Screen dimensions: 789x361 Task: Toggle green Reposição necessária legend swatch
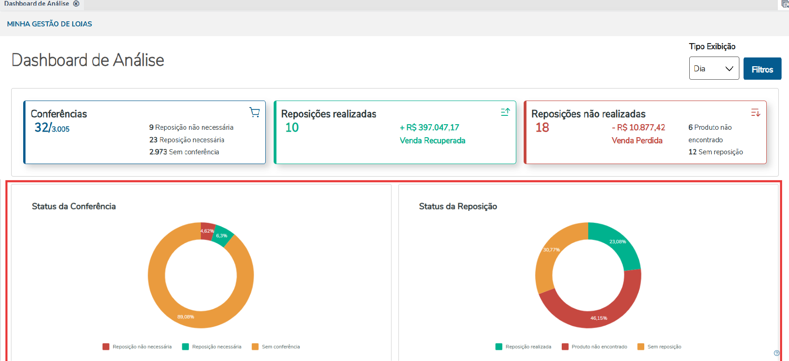point(186,347)
